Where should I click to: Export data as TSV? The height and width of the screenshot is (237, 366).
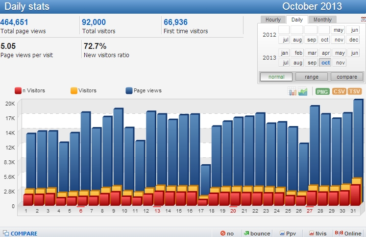[x=355, y=91]
